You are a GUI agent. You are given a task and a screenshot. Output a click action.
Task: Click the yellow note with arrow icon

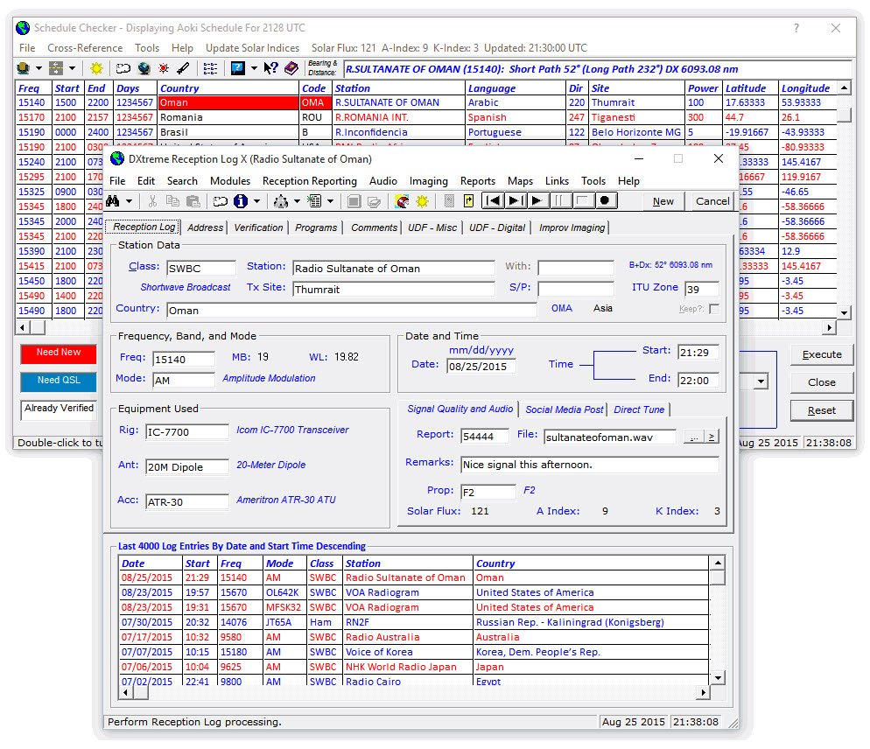(x=469, y=201)
